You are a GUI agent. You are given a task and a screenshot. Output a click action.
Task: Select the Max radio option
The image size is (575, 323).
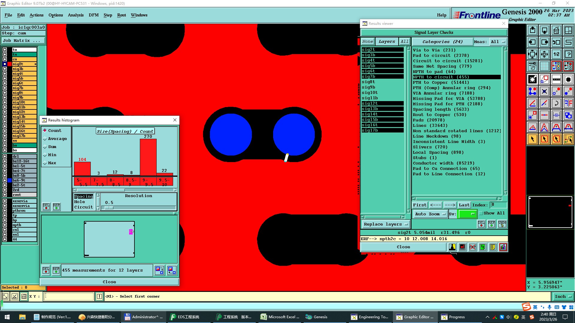tap(50, 163)
